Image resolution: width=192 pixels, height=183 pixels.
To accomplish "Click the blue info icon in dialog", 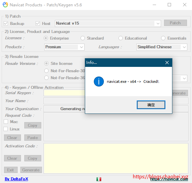I will [99, 82].
